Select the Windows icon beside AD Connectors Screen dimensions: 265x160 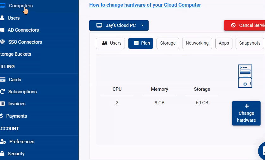pyautogui.click(x=2, y=30)
